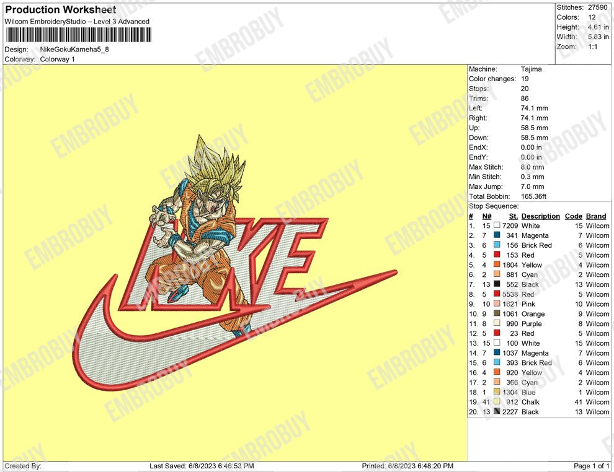
Task: Click the Colors value '12'
Action: point(592,17)
